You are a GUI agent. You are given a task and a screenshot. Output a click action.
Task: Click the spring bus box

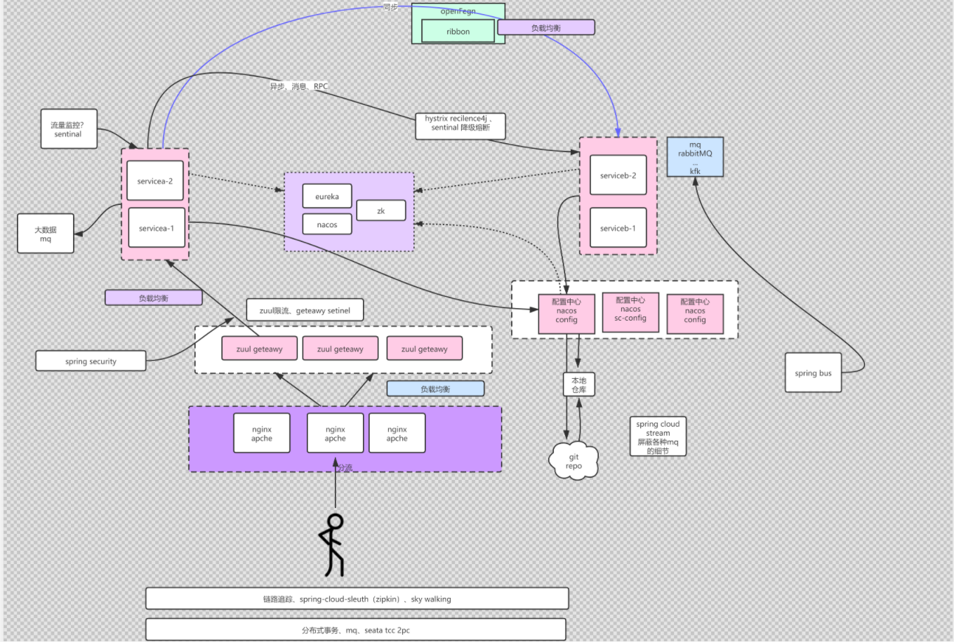812,373
